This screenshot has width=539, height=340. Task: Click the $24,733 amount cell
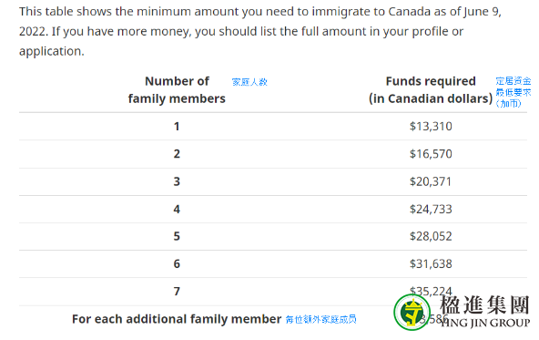431,209
